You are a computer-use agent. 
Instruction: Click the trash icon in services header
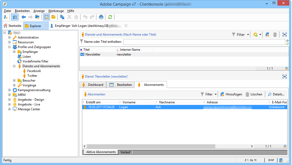click(275, 35)
